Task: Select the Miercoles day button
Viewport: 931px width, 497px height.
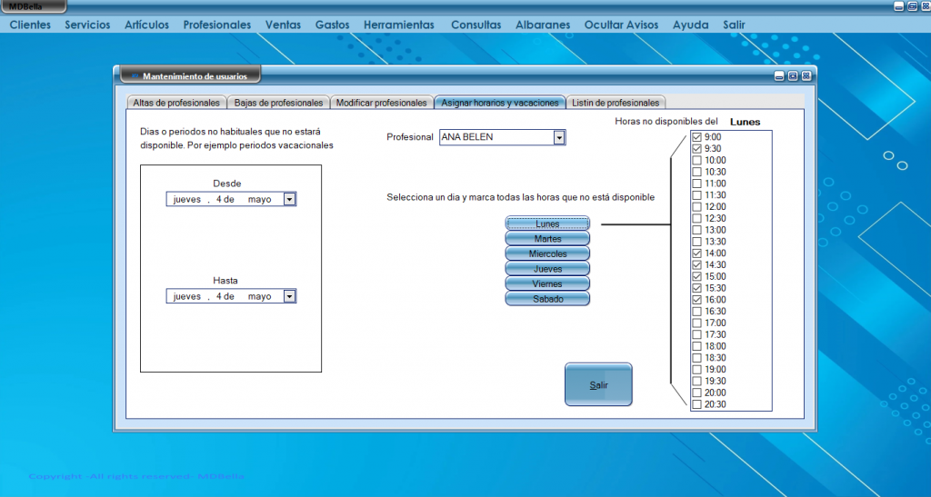Action: (547, 253)
